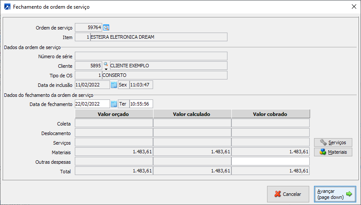Close the Fechamento de ordem de serviço window

[353, 7]
